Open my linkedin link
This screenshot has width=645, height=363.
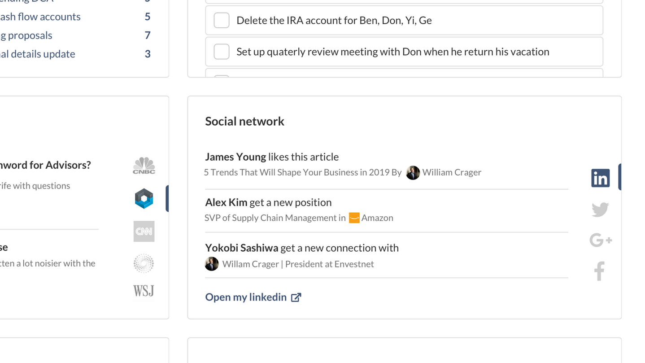pyautogui.click(x=246, y=297)
